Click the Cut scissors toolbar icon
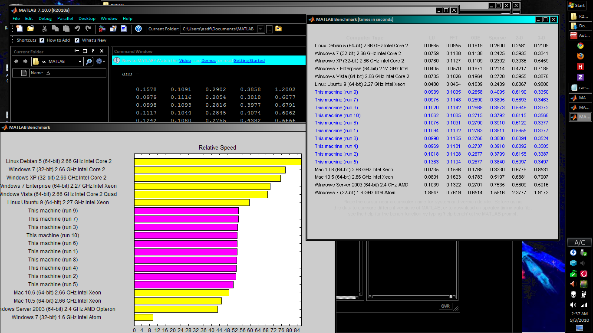 click(x=44, y=29)
